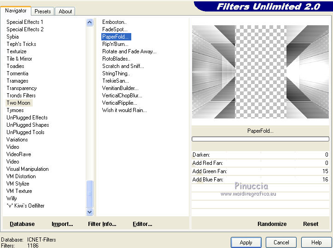
Task: Select the Toadies category
Action: (x=15, y=66)
